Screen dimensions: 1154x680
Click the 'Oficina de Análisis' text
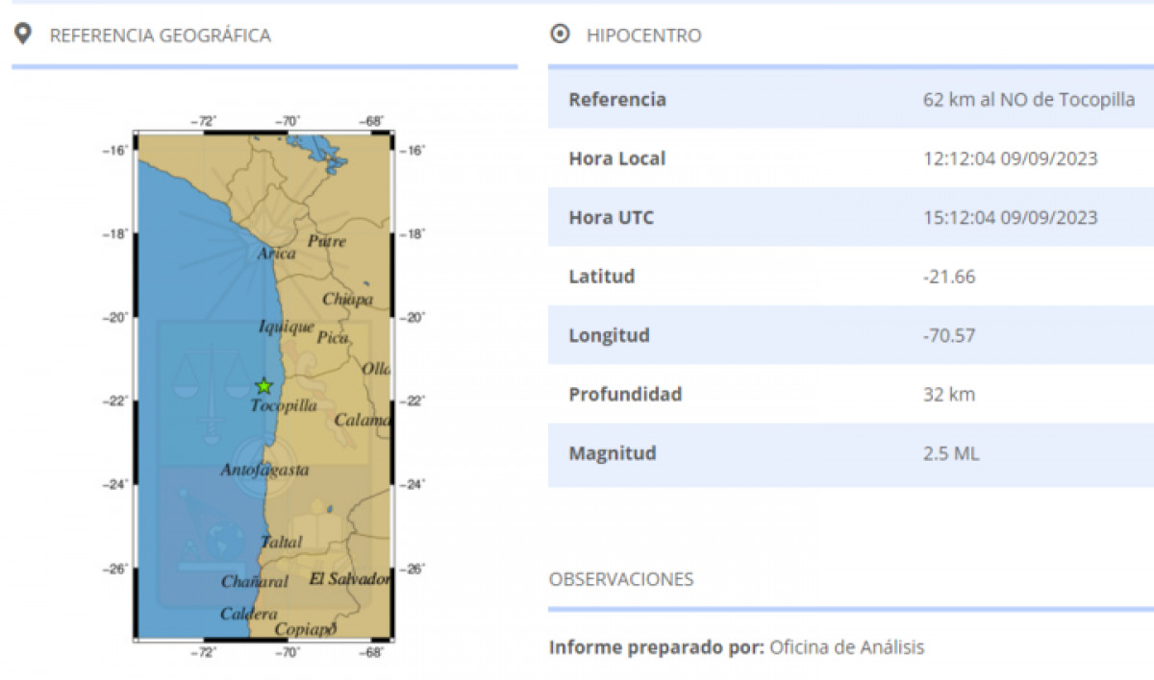pos(846,647)
